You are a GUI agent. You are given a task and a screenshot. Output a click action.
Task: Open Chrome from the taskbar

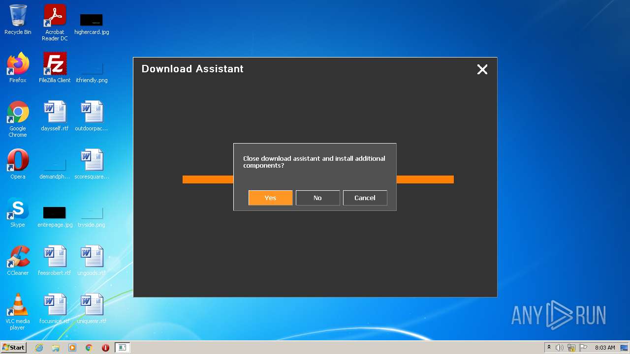pos(89,348)
